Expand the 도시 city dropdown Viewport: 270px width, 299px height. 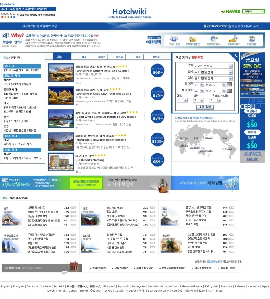click(213, 72)
